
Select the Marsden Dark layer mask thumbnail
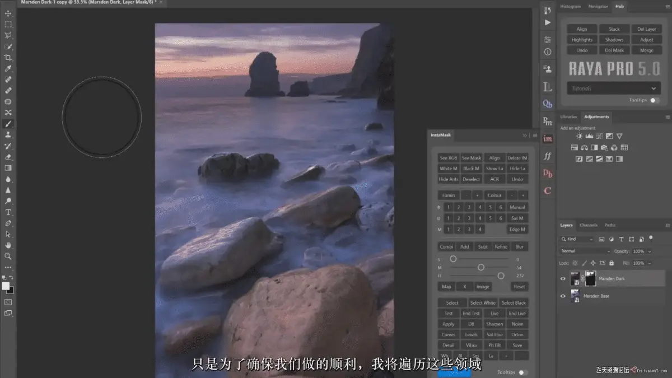pos(591,278)
